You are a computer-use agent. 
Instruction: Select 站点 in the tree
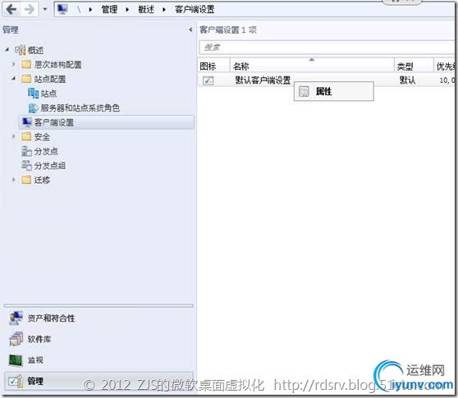tap(48, 94)
